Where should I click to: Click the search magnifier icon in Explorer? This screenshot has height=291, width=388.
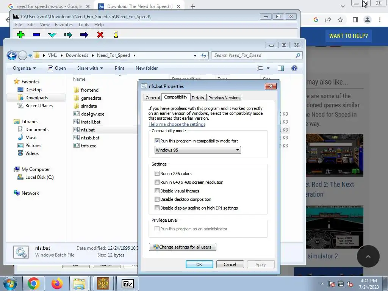tap(298, 55)
